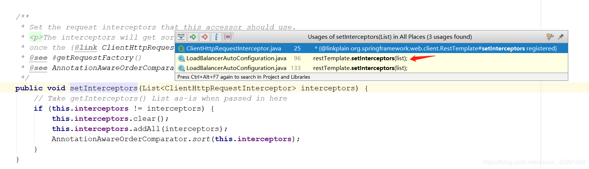Click the interface icon beside ClientHttpRequestInterceptor.java

click(181, 49)
